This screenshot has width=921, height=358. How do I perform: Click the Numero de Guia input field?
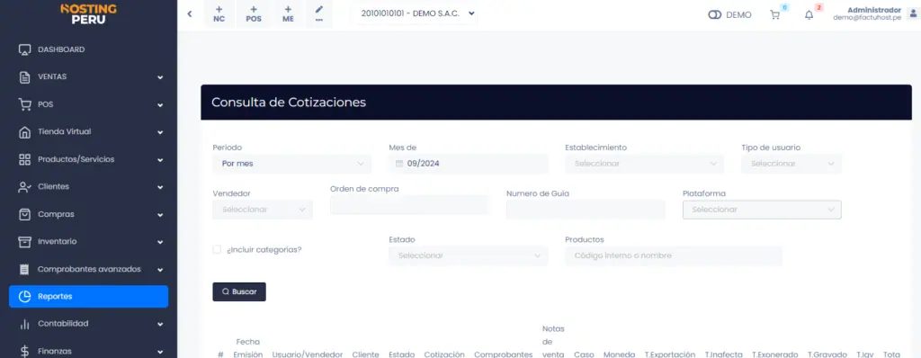[586, 210]
